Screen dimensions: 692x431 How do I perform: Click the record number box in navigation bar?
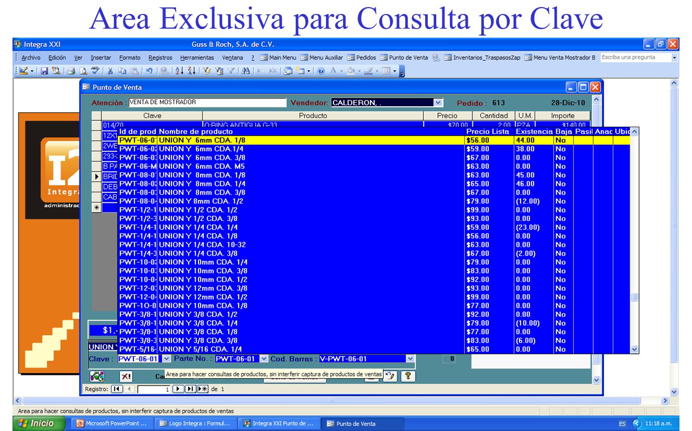click(x=154, y=389)
